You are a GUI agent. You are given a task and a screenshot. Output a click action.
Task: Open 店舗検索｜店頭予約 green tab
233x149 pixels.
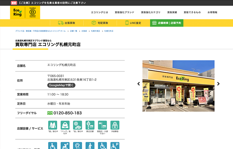point(167,23)
